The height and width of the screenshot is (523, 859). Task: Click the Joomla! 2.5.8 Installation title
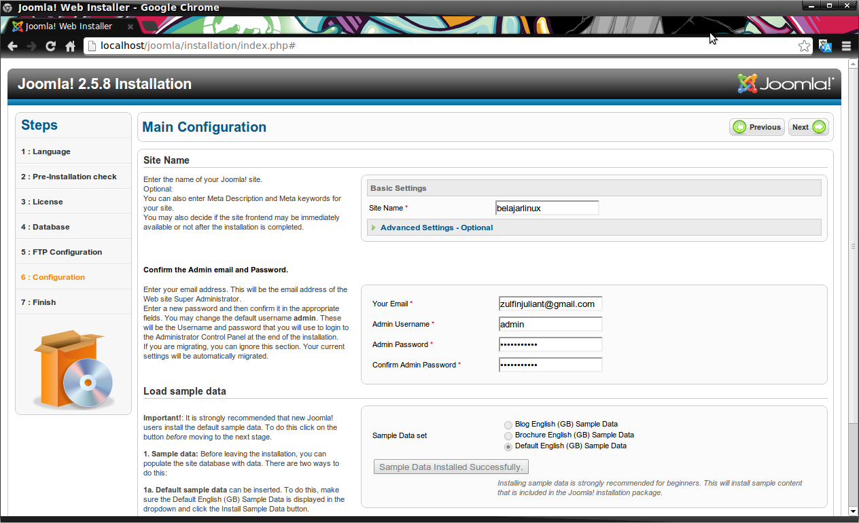pos(105,84)
